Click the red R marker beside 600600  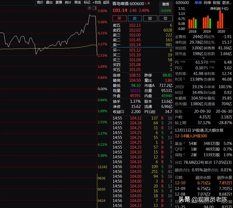[x=149, y=3]
